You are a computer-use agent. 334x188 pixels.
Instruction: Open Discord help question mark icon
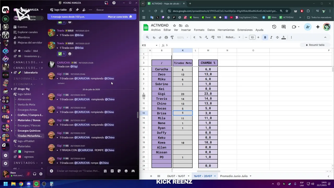114,3
